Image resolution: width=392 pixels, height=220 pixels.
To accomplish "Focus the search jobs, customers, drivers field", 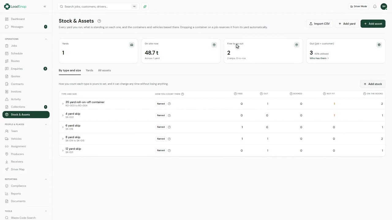I will click(x=98, y=6).
